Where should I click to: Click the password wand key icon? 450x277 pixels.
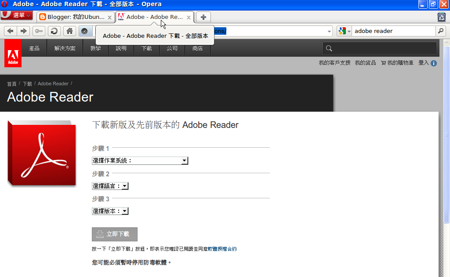[x=39, y=31]
